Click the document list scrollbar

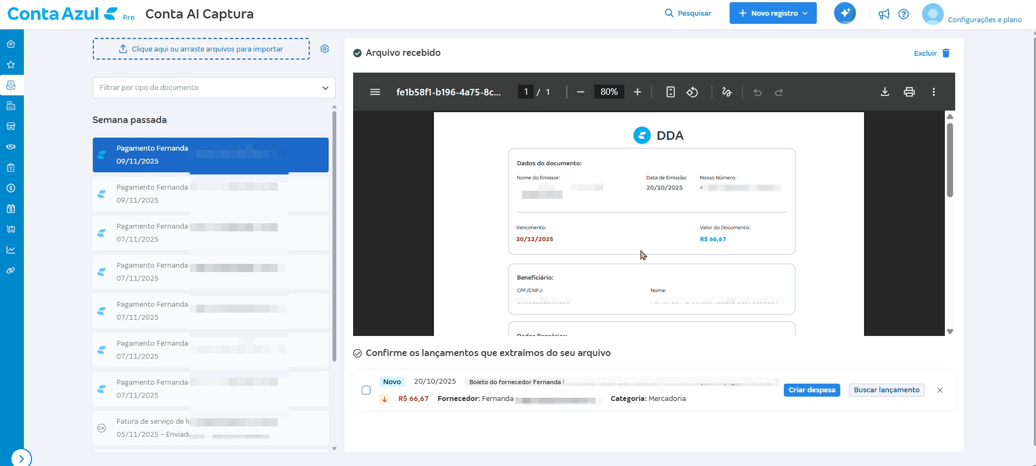point(334,236)
